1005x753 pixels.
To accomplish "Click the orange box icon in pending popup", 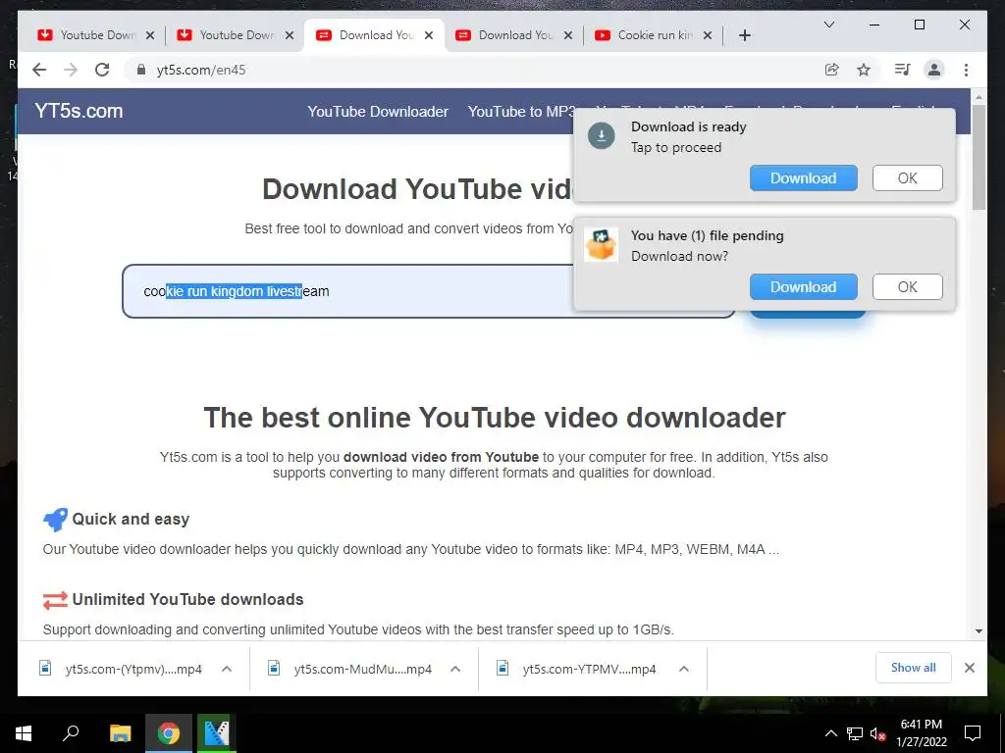I will pyautogui.click(x=602, y=244).
